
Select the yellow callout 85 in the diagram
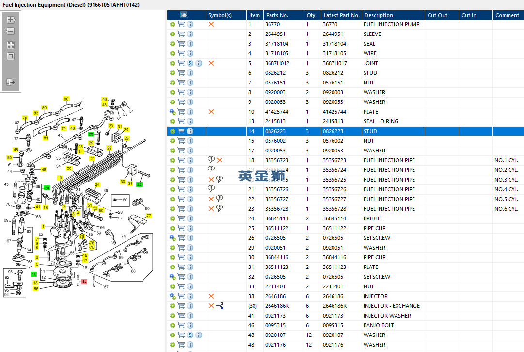pos(9,157)
